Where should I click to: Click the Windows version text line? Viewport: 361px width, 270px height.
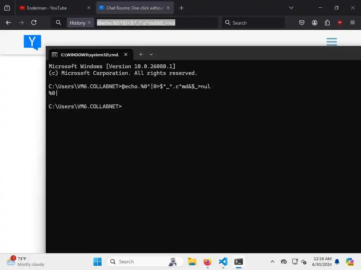point(112,66)
